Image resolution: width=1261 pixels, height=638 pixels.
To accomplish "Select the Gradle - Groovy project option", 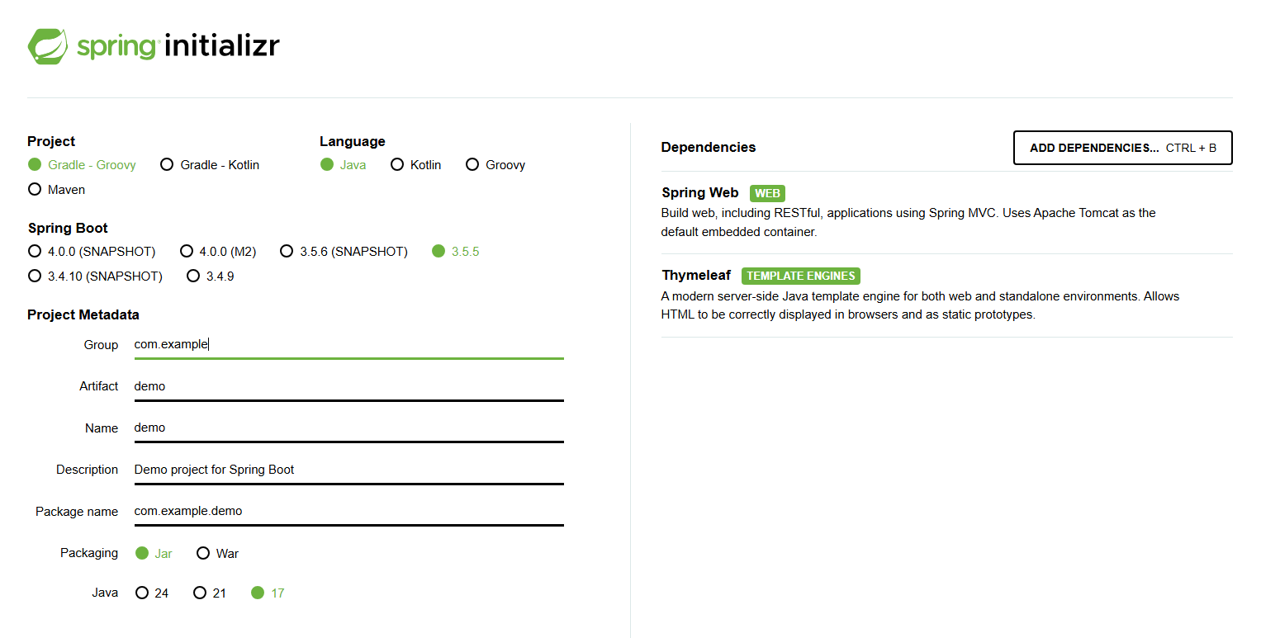I will pyautogui.click(x=82, y=165).
